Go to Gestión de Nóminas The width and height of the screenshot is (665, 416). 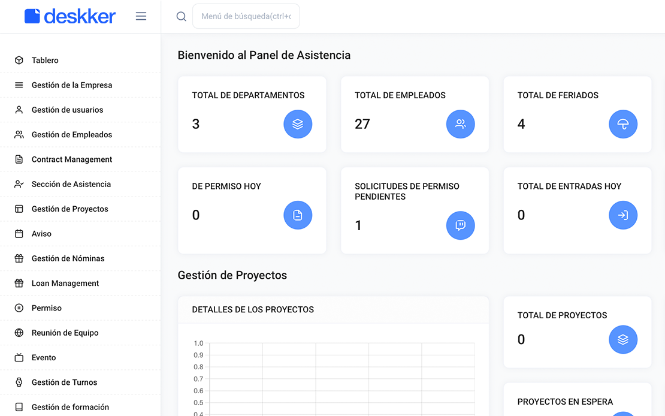click(x=80, y=258)
